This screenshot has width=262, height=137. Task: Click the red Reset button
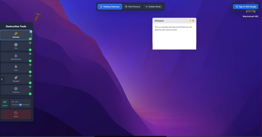16,115
